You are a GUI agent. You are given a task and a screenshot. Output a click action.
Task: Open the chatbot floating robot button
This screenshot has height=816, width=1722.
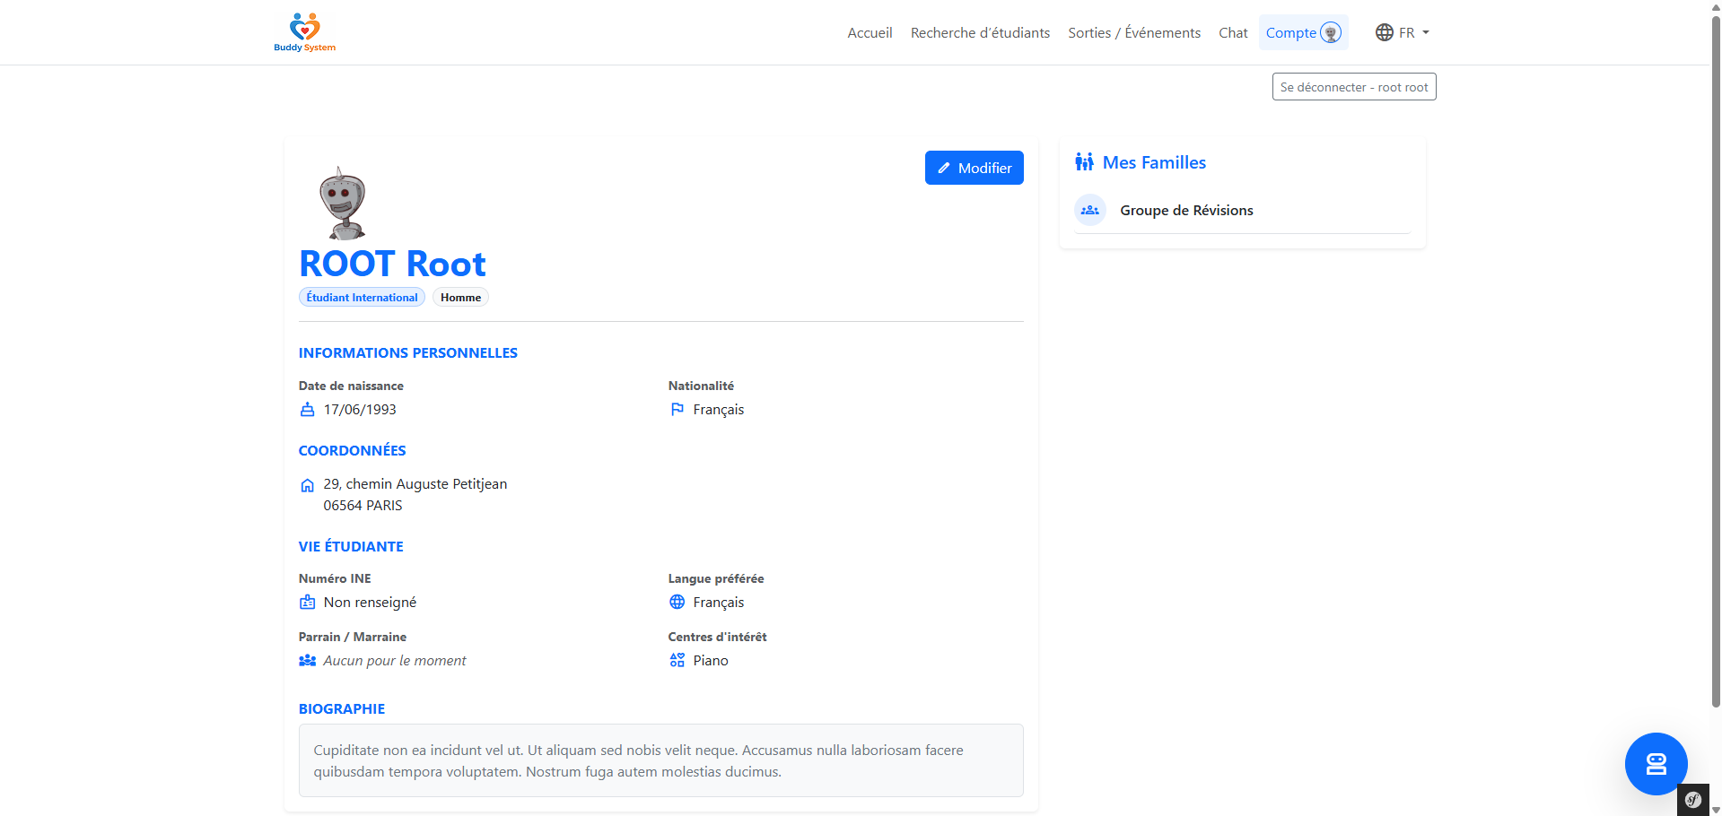pyautogui.click(x=1655, y=763)
